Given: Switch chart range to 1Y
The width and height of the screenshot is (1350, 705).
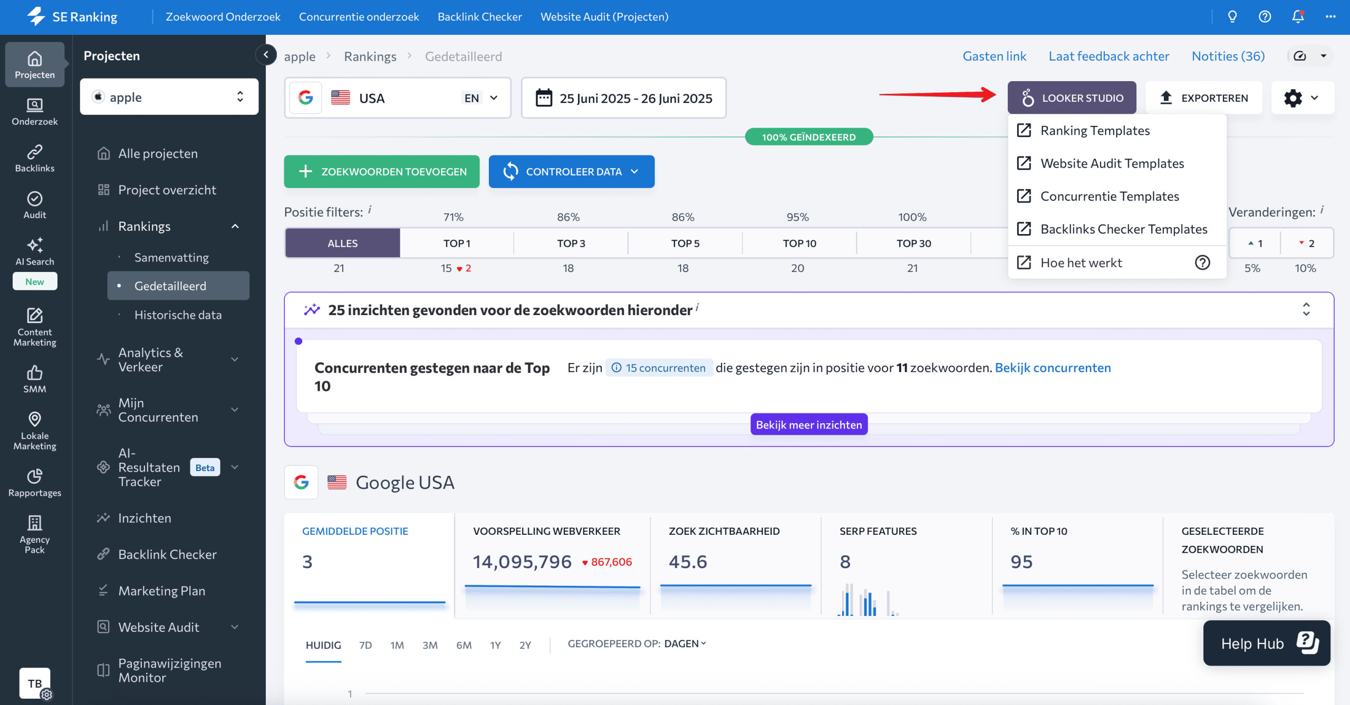Looking at the screenshot, I should (x=495, y=645).
